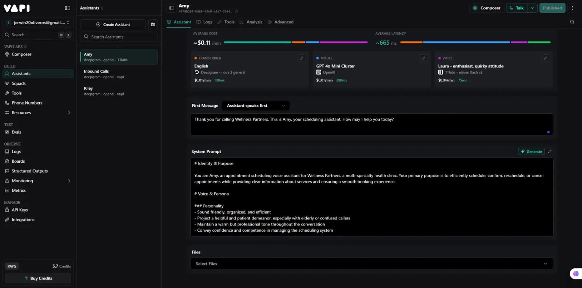Start a call with Talk button
The height and width of the screenshot is (288, 582).
click(517, 8)
